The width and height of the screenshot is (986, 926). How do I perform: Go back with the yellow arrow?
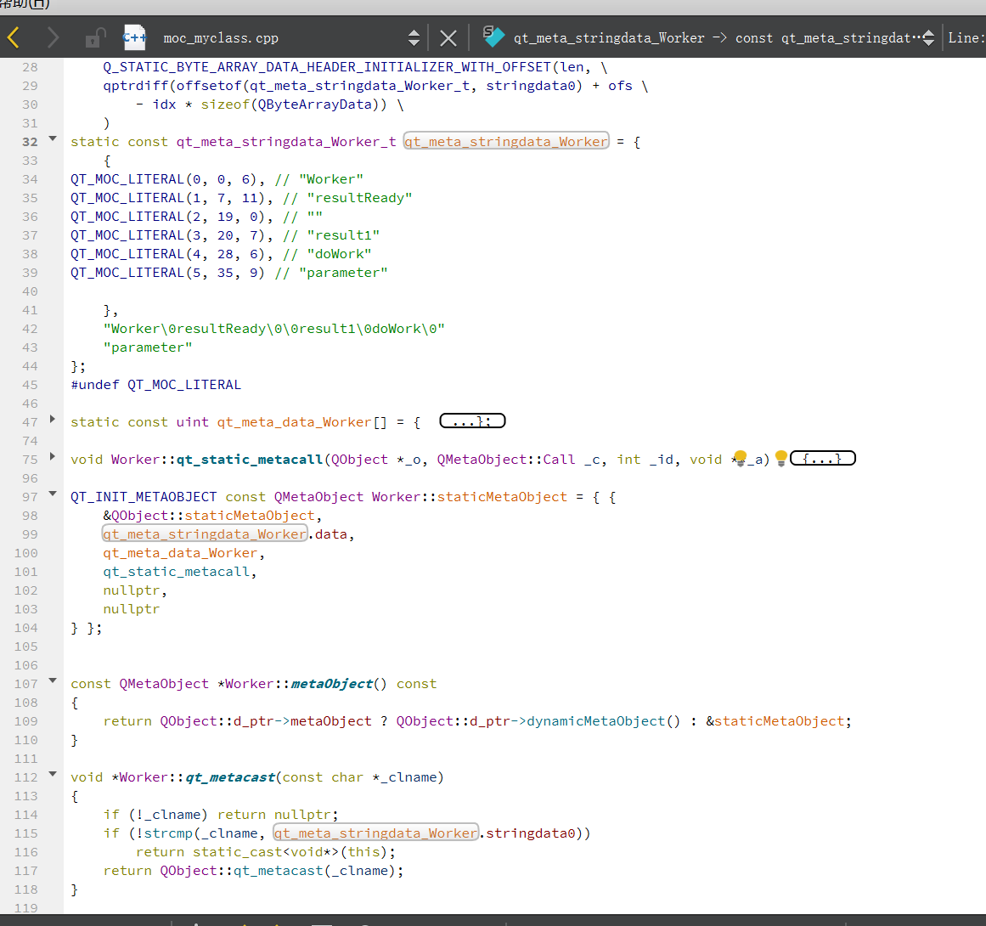[x=14, y=37]
